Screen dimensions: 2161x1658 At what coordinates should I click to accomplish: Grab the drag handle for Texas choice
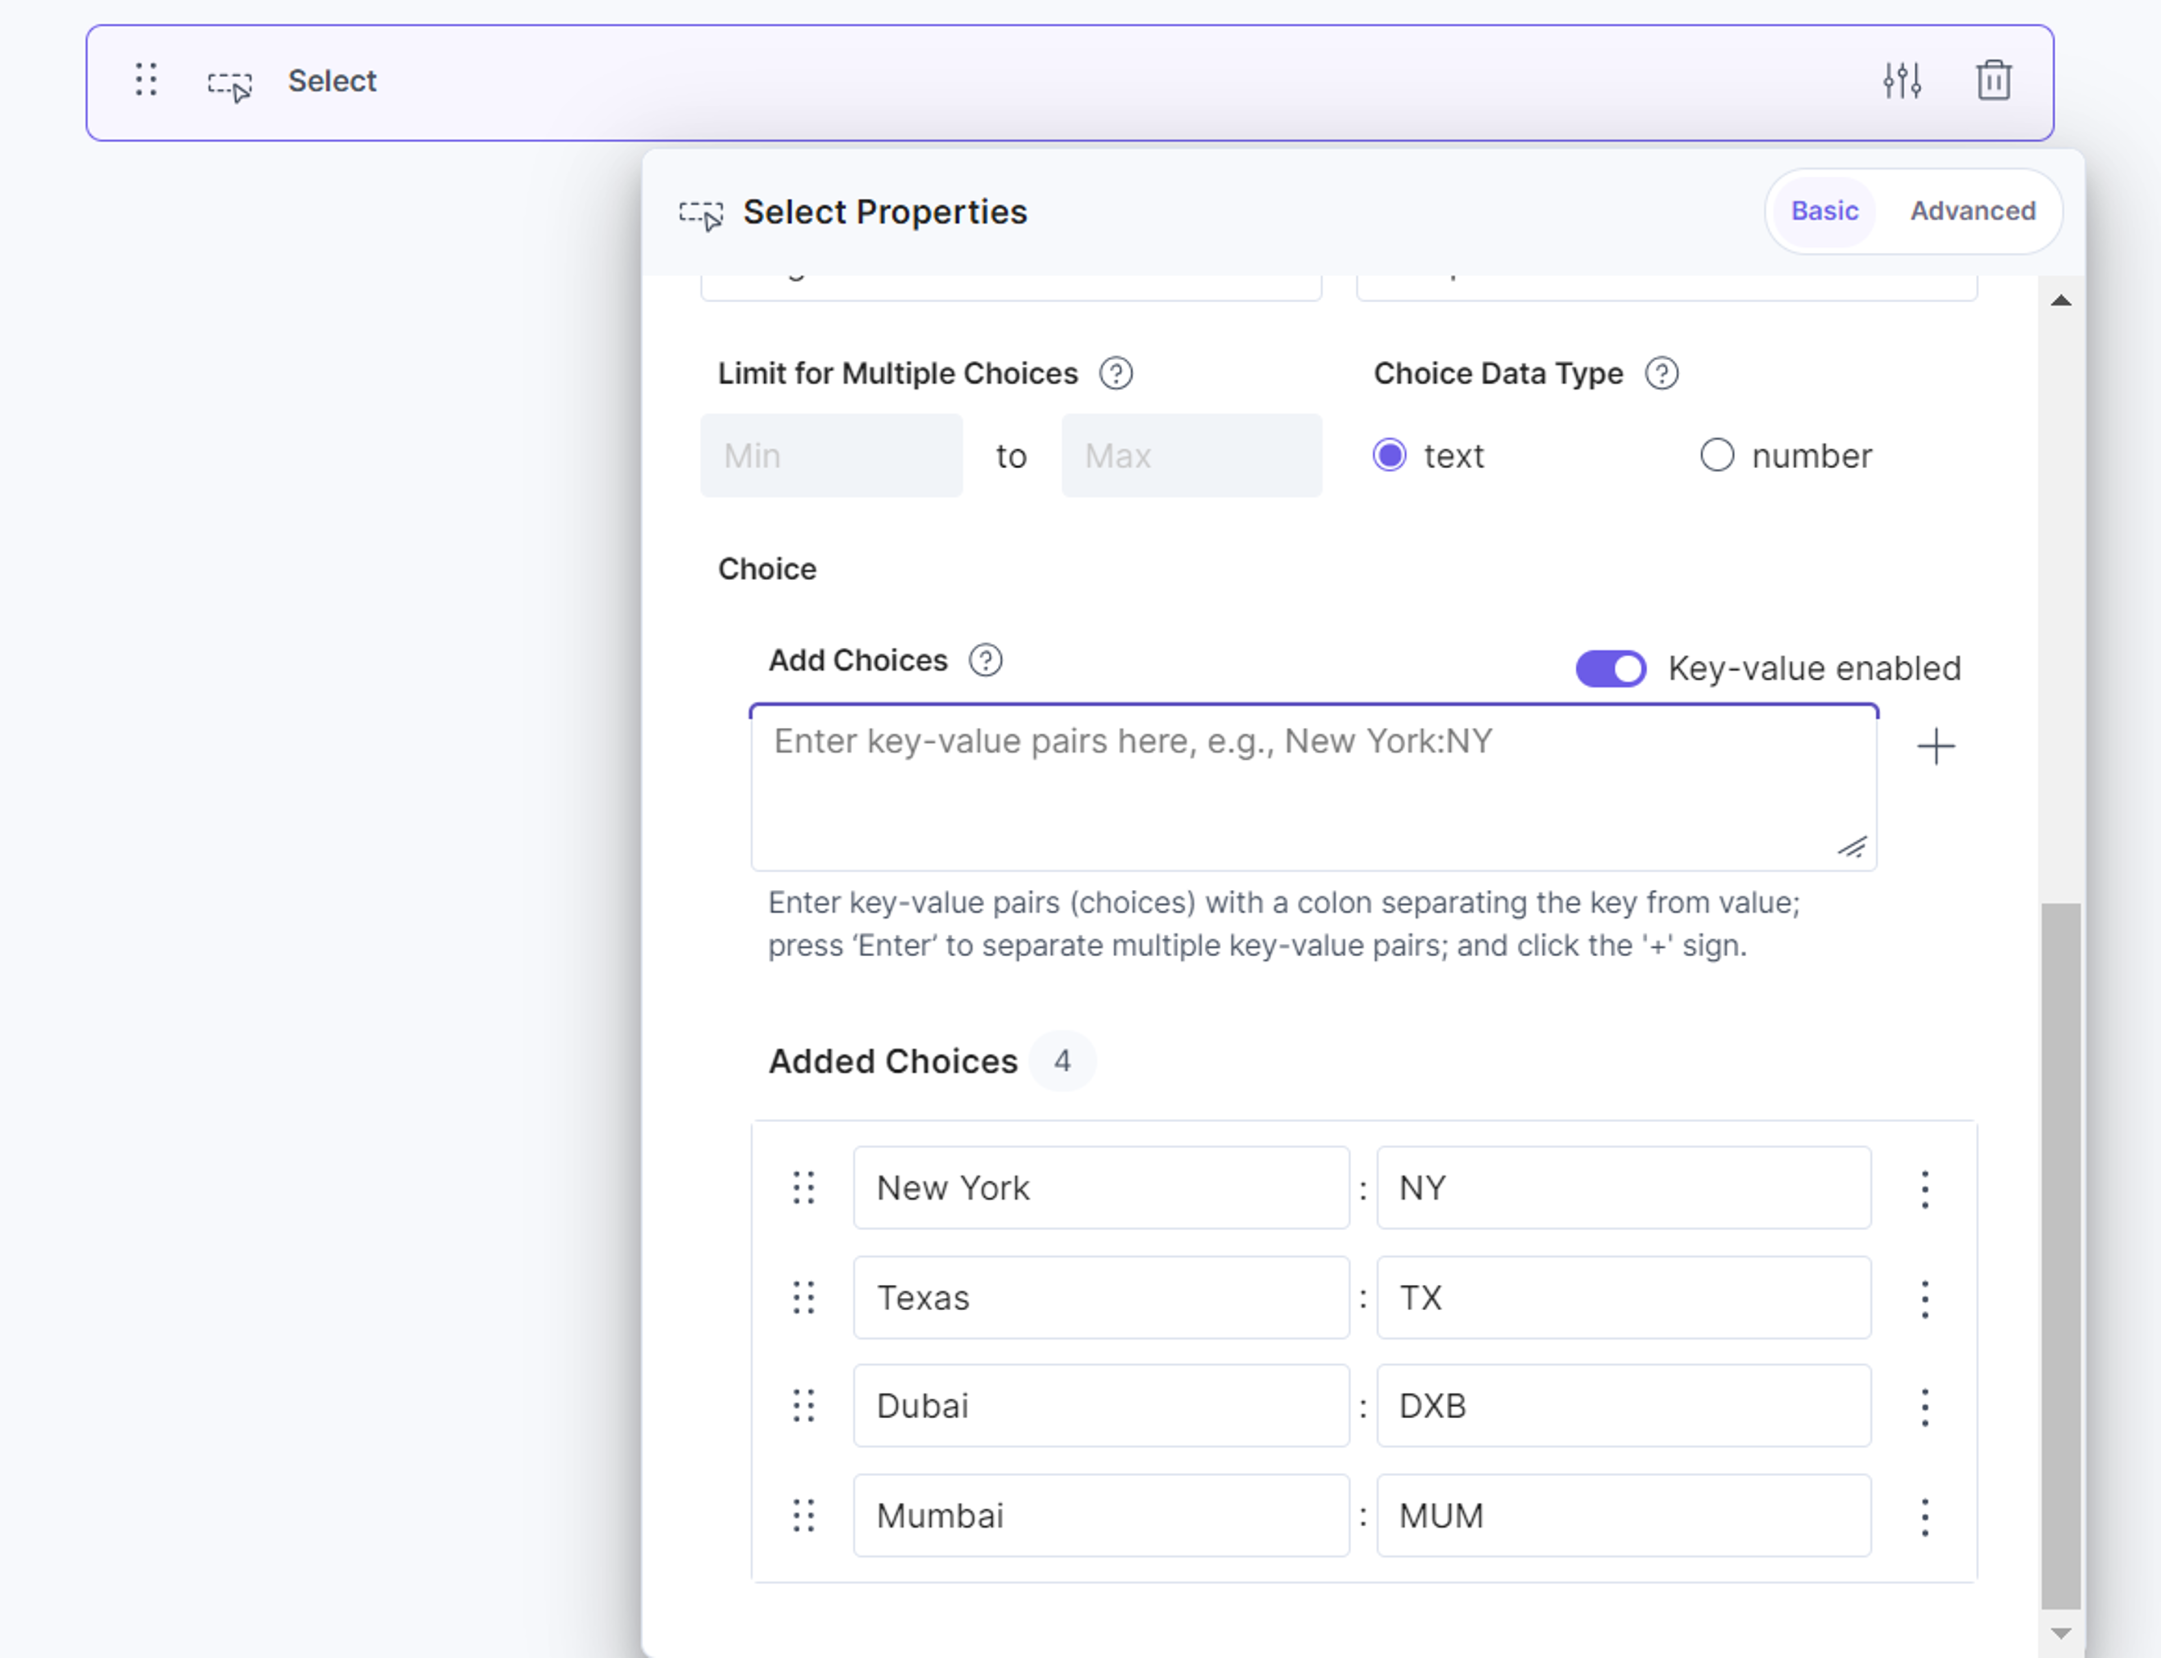[804, 1298]
